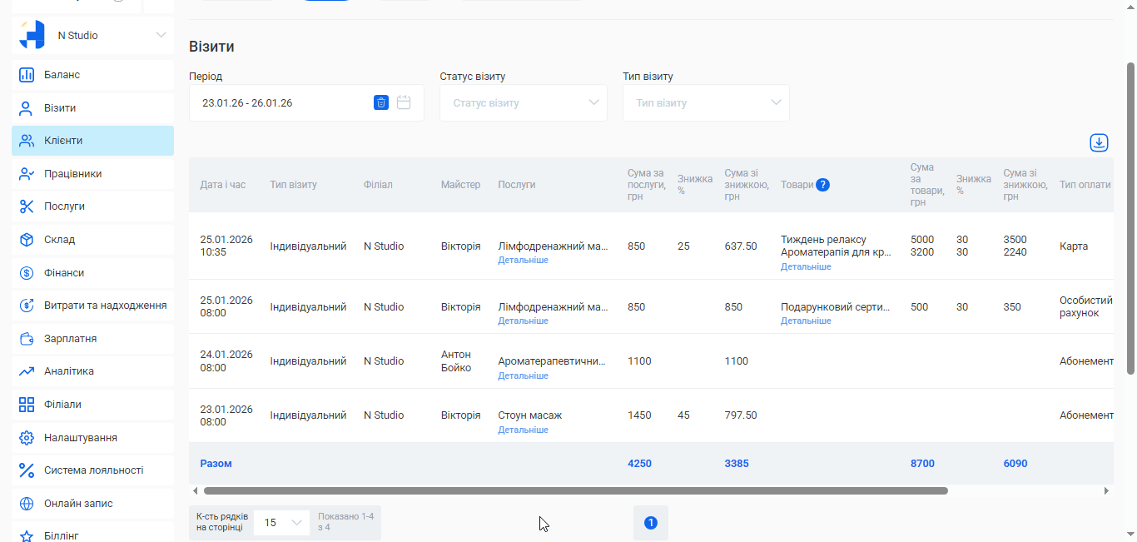Click page 1 pagination button
Image resolution: width=1137 pixels, height=542 pixels.
651,523
